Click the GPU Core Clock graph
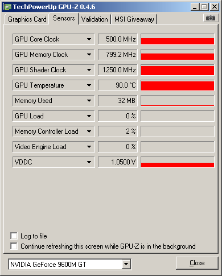Image resolution: width=222 pixels, height=276 pixels. tap(178, 39)
